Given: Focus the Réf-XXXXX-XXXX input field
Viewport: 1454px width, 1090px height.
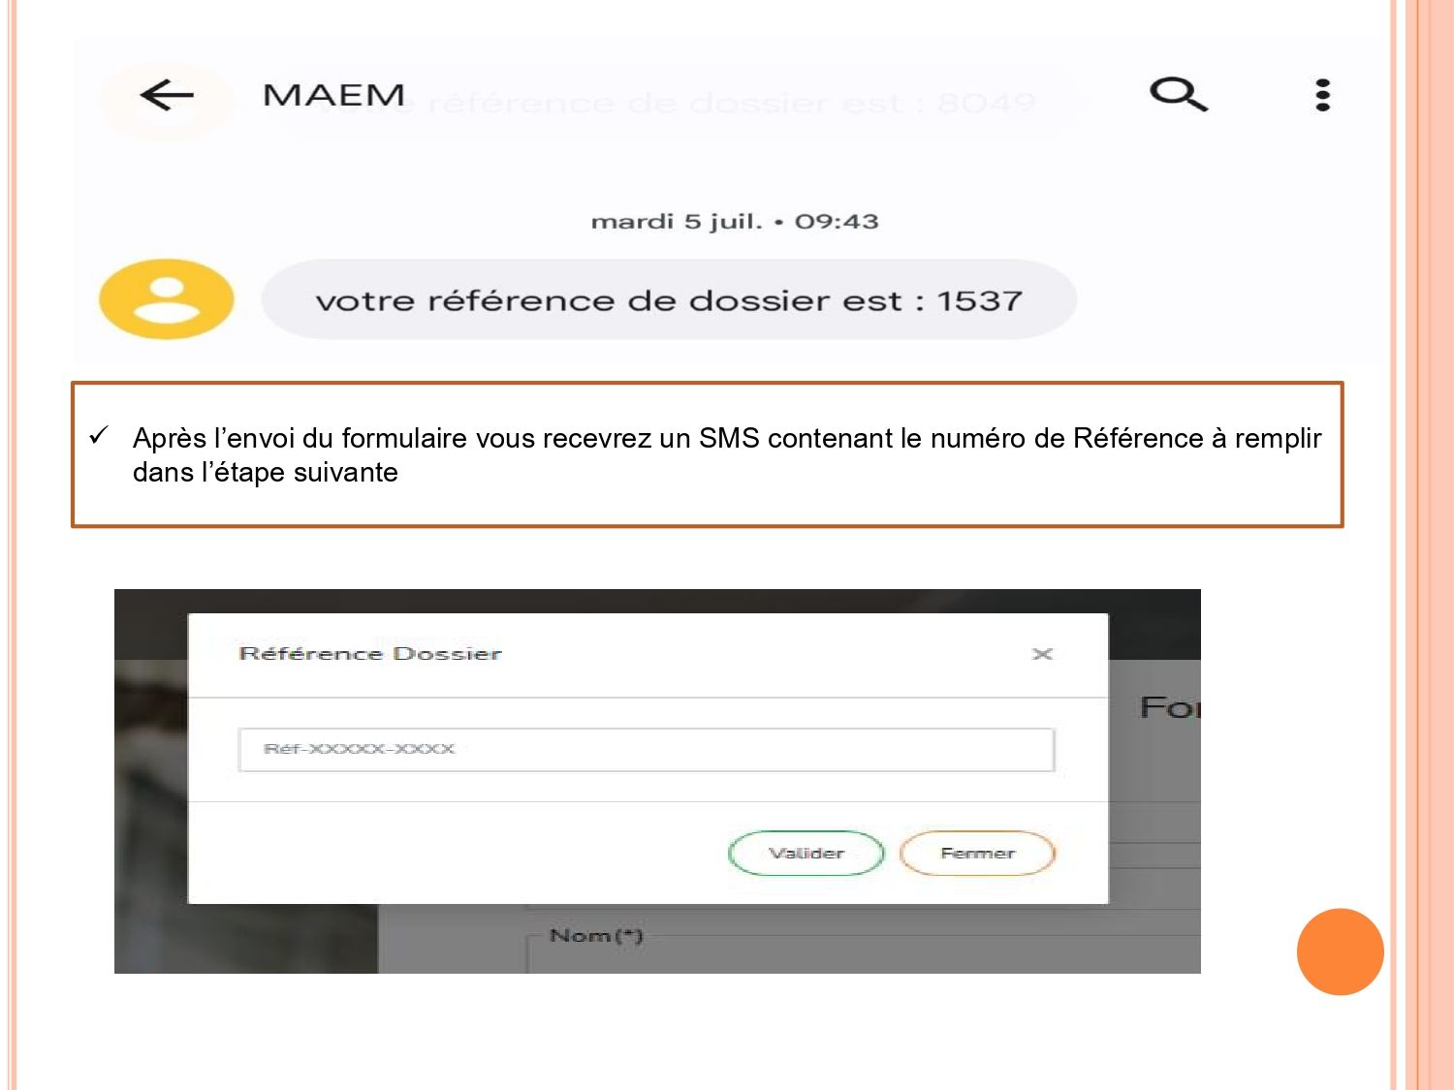Looking at the screenshot, I should pyautogui.click(x=646, y=750).
